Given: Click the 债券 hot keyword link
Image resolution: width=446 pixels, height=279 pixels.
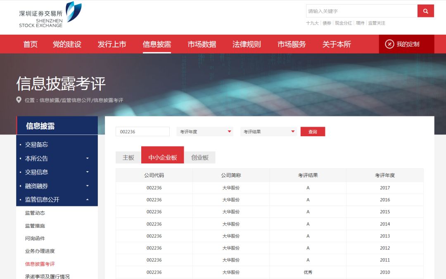Looking at the screenshot, I should (327, 23).
